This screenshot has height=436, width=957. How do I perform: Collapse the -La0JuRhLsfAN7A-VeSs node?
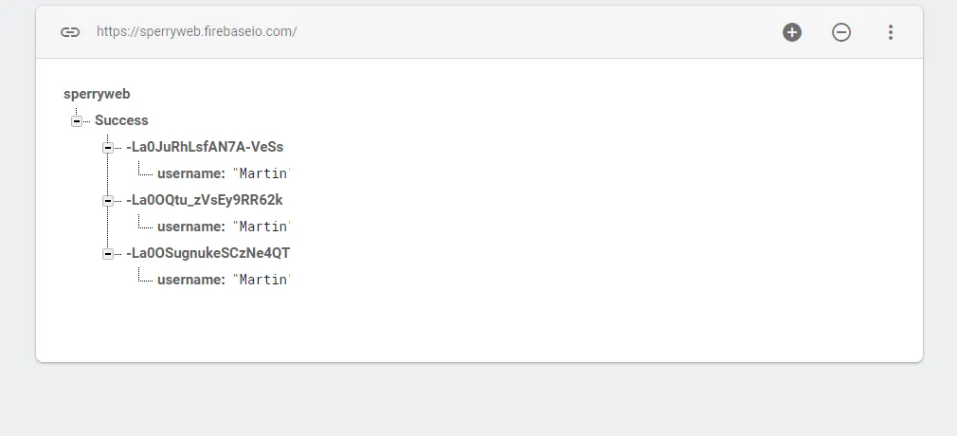tap(108, 147)
